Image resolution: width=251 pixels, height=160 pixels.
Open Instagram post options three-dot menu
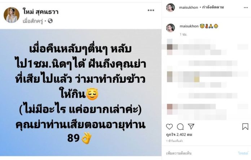[x=246, y=8]
